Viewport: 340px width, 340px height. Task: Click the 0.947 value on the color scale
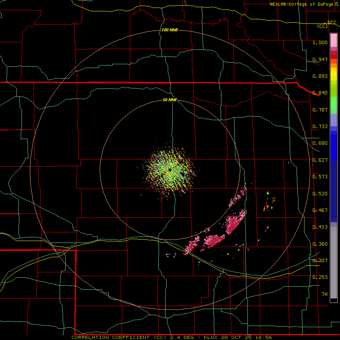320,59
